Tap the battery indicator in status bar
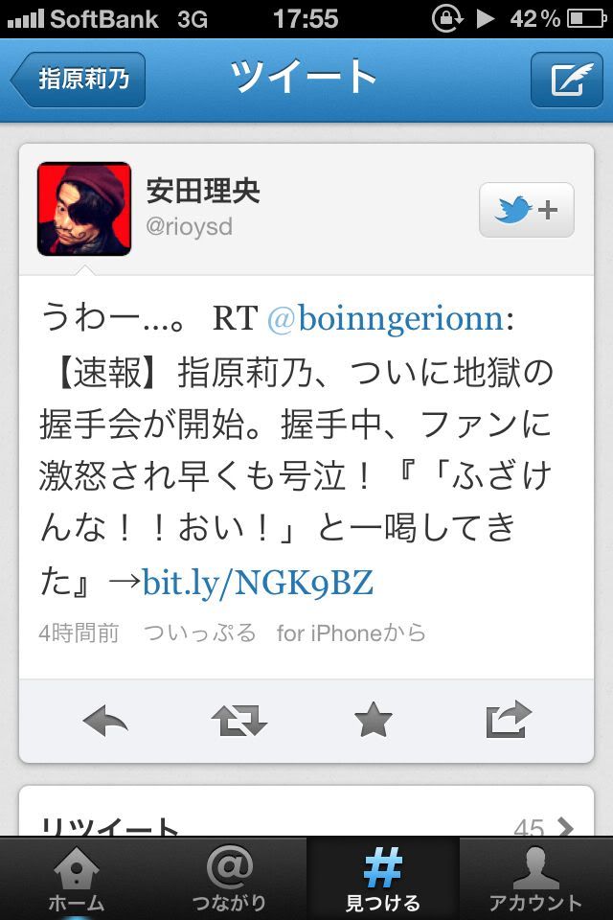This screenshot has width=613, height=920. pos(587,18)
